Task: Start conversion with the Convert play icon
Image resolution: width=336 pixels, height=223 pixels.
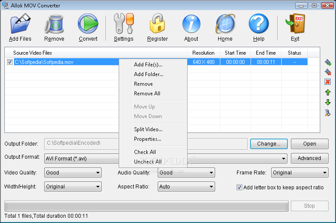Action: tap(88, 24)
